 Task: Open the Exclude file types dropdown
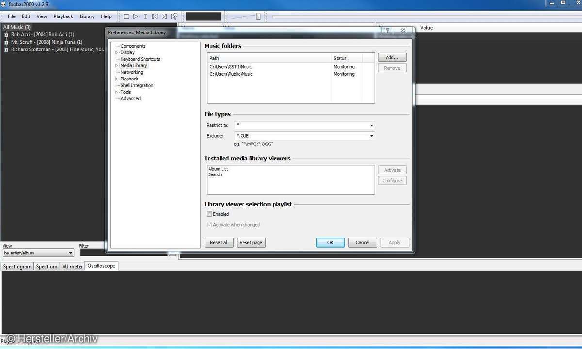pyautogui.click(x=372, y=136)
